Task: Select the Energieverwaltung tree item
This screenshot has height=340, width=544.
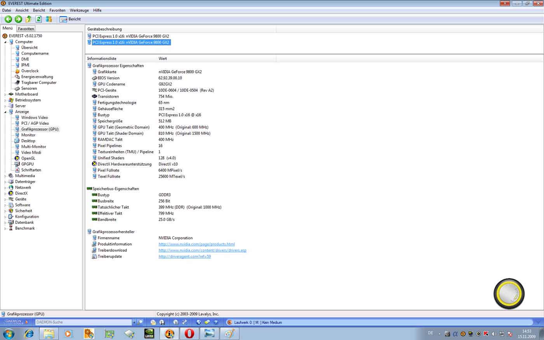Action: [37, 77]
